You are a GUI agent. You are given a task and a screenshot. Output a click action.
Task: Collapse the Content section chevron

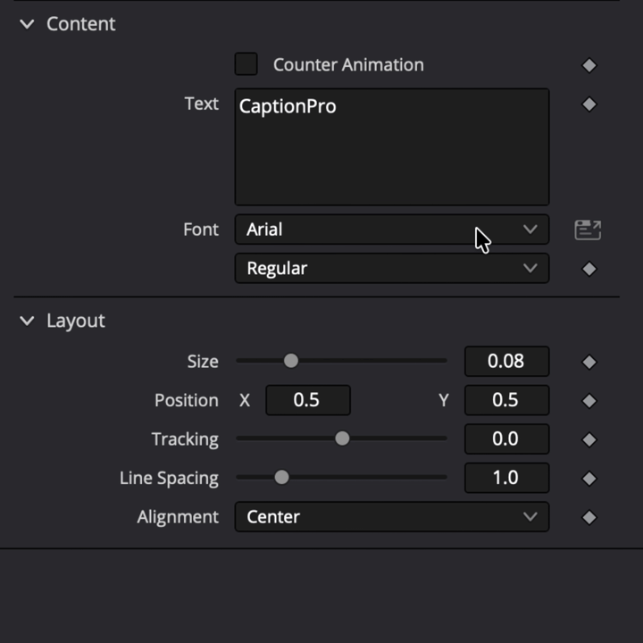[27, 24]
